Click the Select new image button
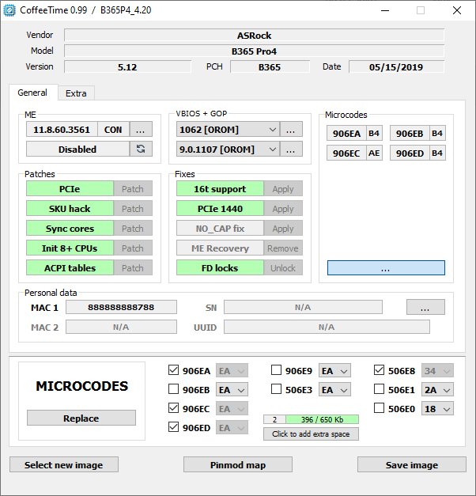Viewport: 476px width, 496px height. tap(64, 464)
